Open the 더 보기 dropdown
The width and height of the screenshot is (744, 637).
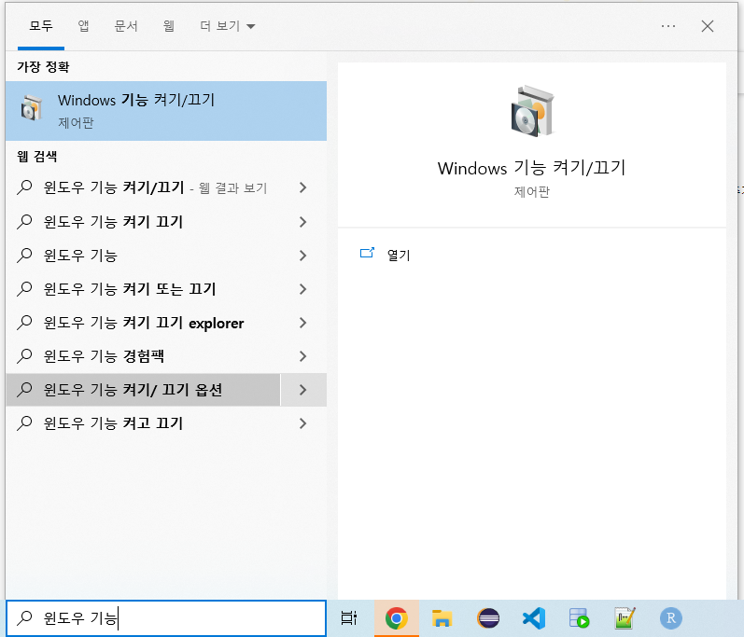pos(227,25)
